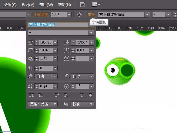Toggle Underline button
177x133 pixels.
click(x=82, y=95)
